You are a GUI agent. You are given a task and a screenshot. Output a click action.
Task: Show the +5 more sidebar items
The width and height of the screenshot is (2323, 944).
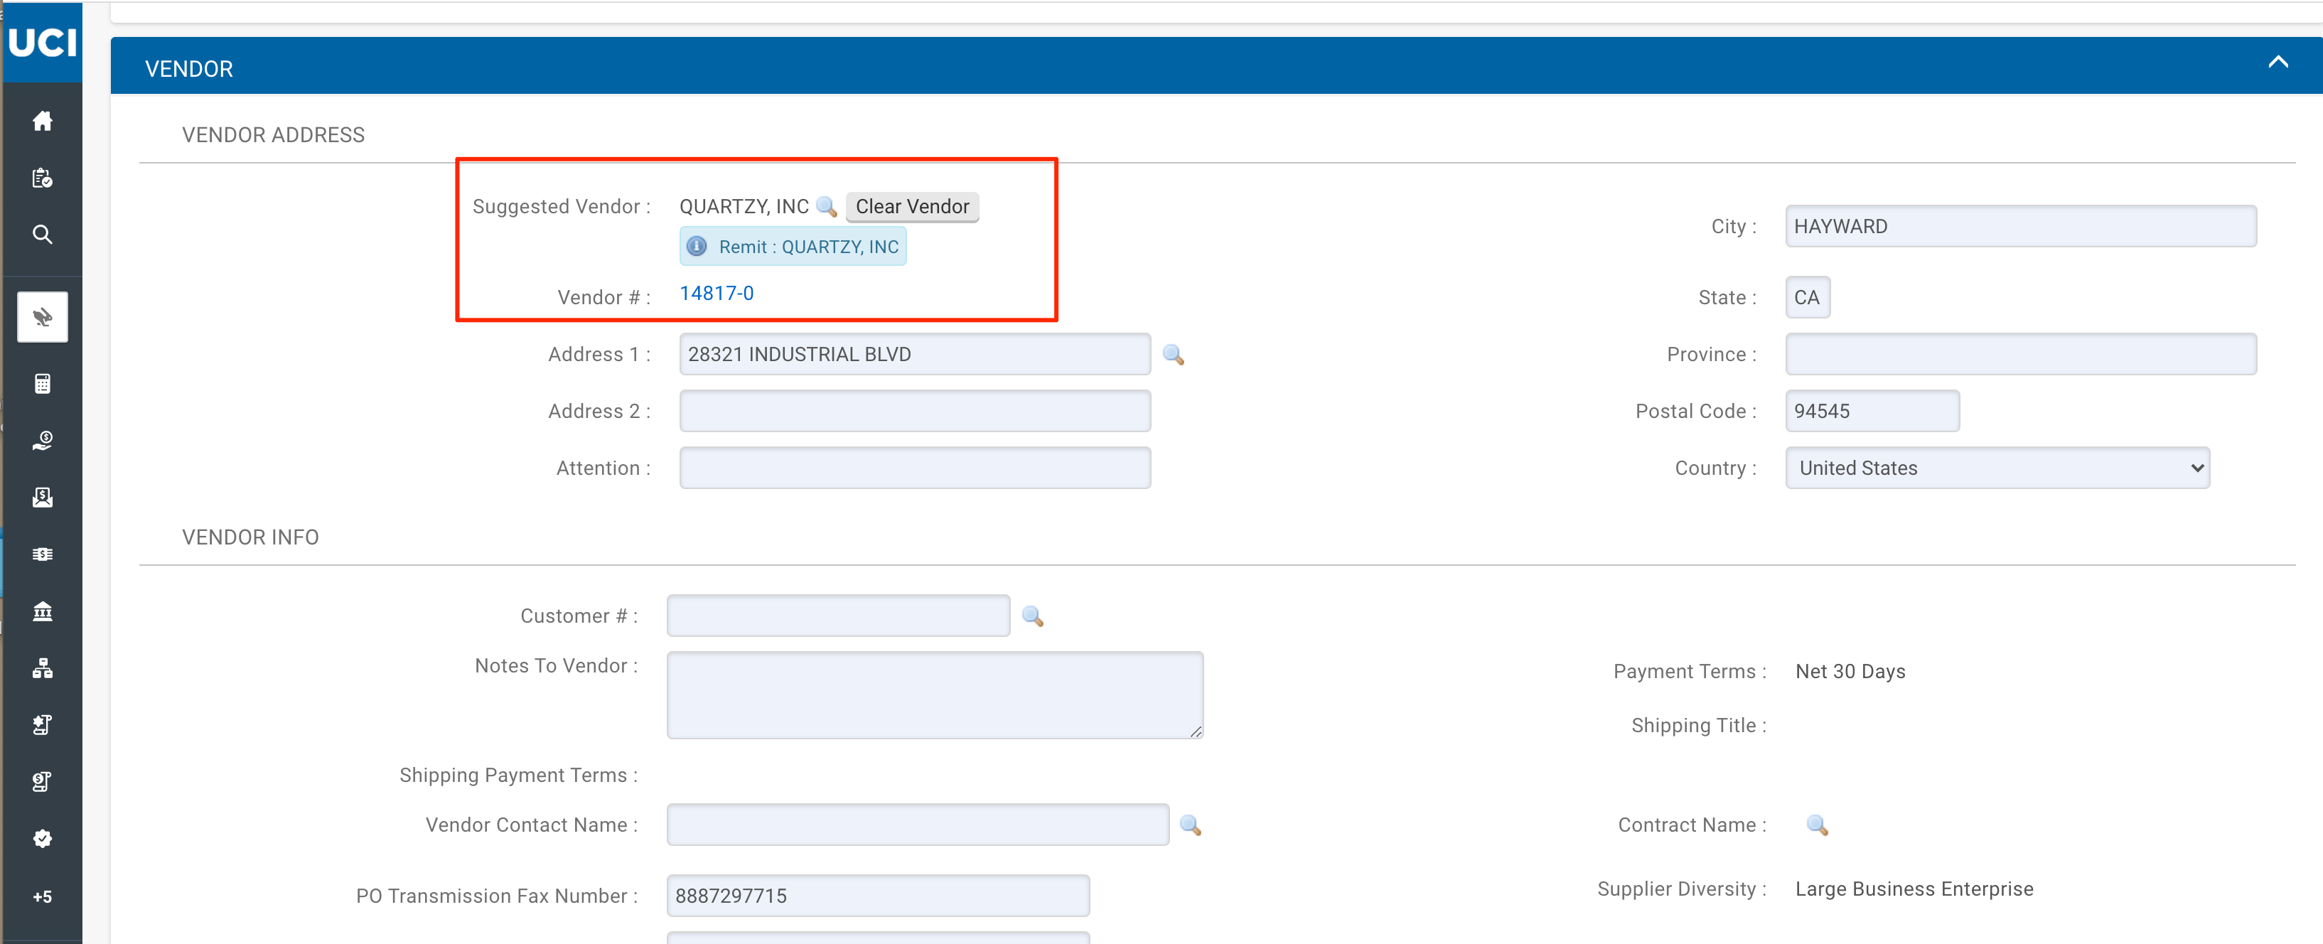pos(43,896)
